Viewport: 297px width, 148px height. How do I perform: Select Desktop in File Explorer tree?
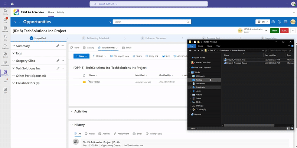199,80
